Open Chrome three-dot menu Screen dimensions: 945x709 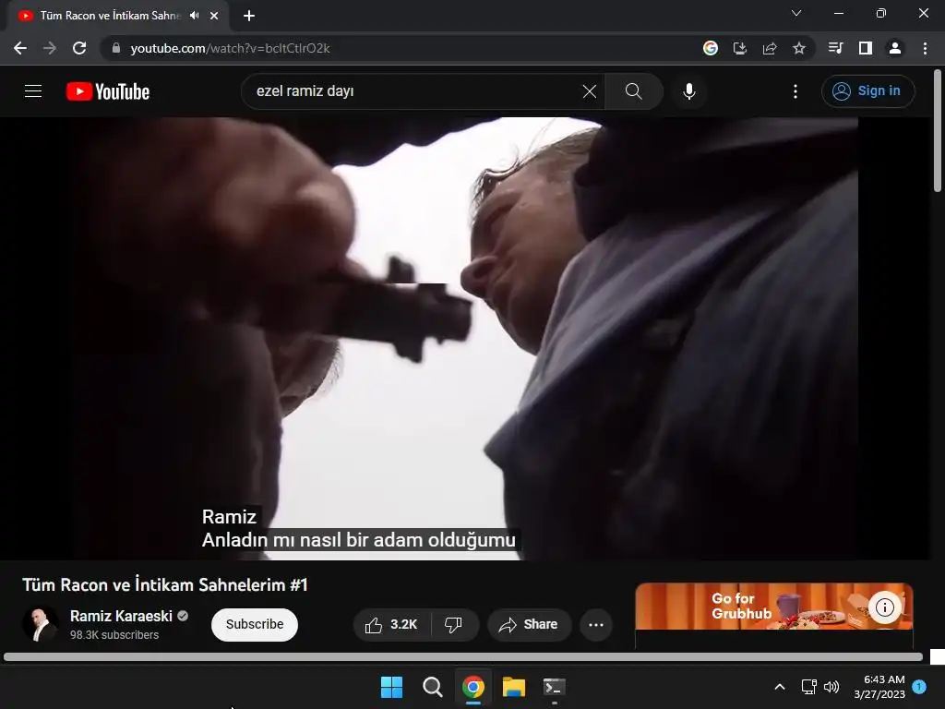click(925, 48)
